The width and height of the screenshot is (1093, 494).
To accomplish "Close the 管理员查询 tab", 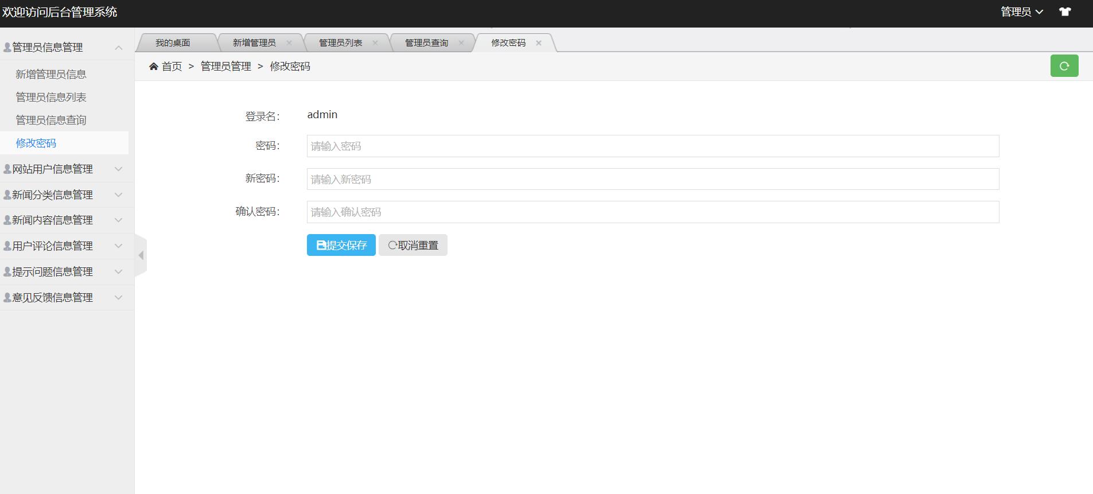I will 461,43.
